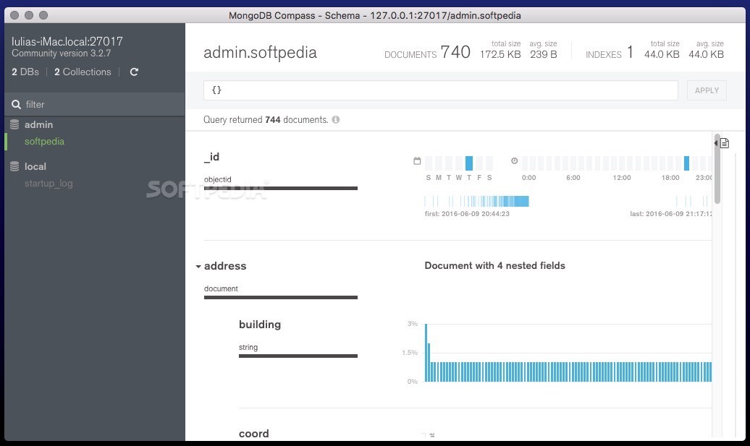Image resolution: width=750 pixels, height=446 pixels.
Task: Click the filter magnifier search icon
Action: (x=16, y=104)
